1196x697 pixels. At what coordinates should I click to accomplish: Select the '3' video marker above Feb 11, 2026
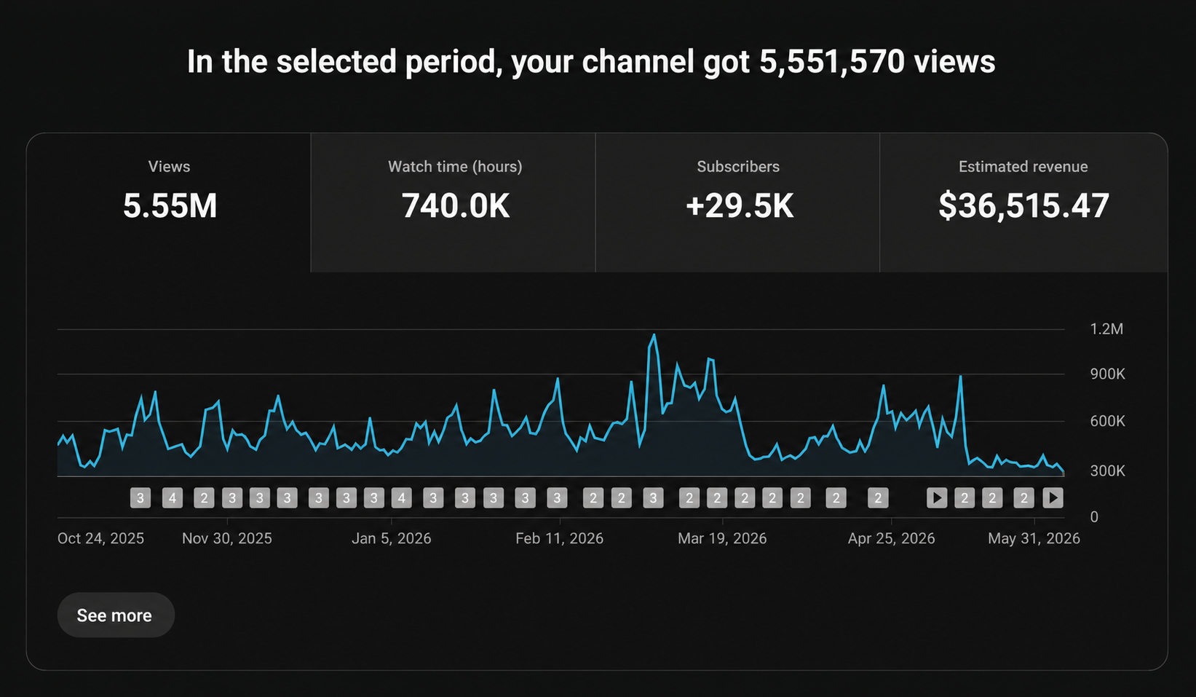pyautogui.click(x=558, y=498)
